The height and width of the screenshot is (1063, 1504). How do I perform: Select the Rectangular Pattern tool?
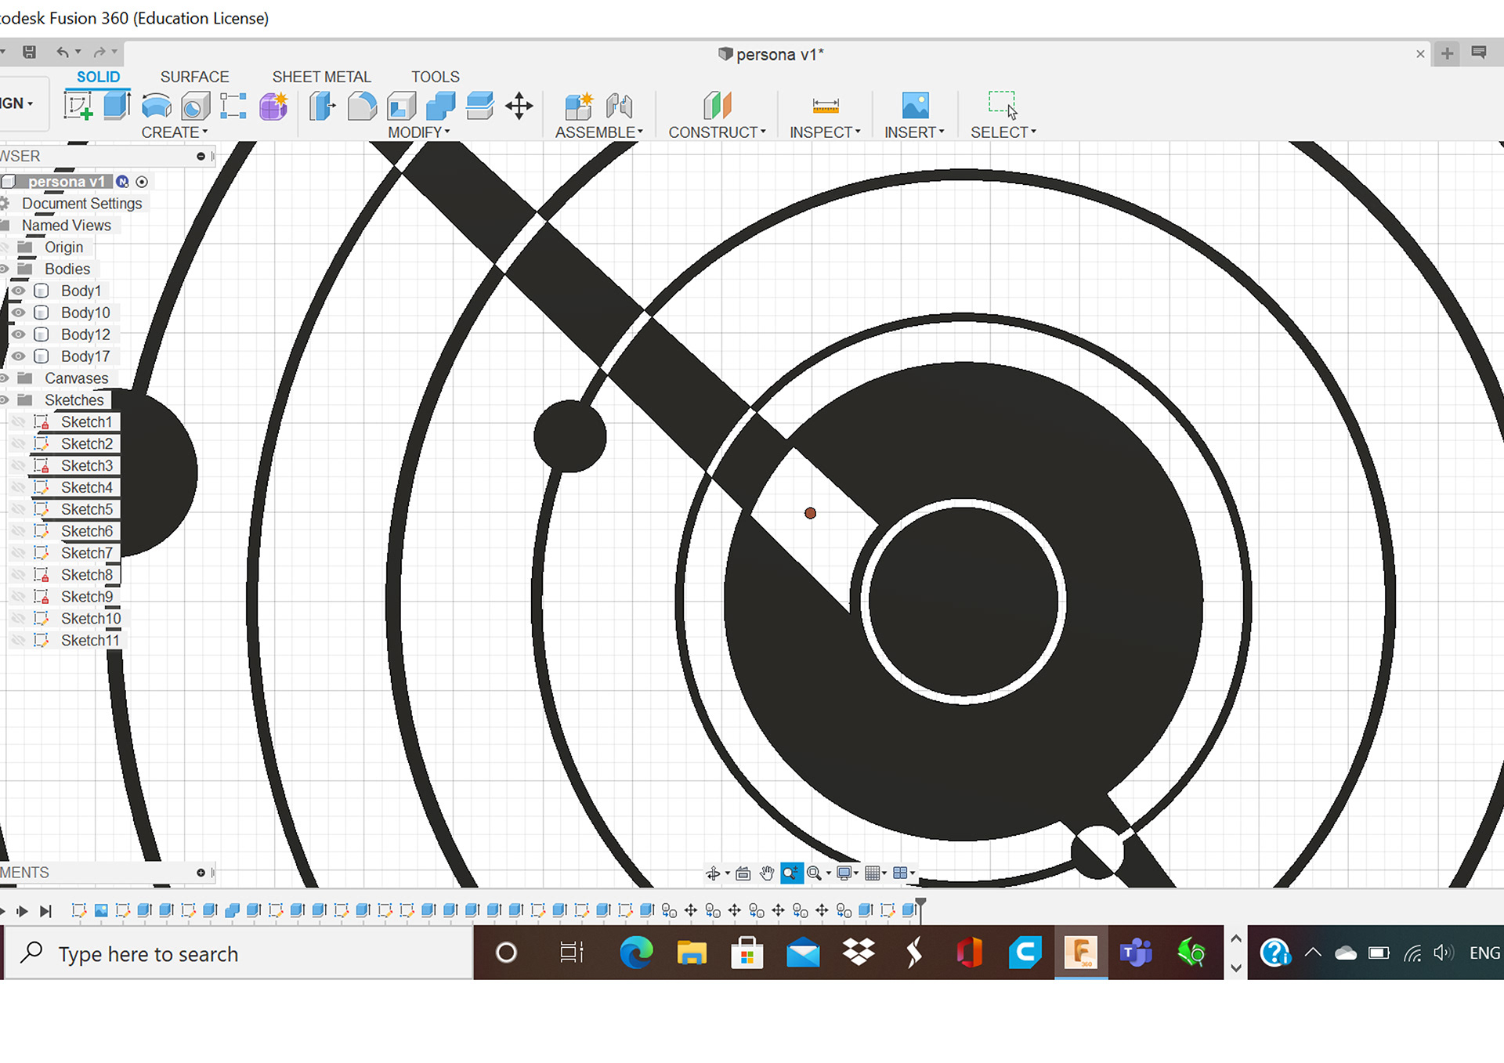[233, 106]
